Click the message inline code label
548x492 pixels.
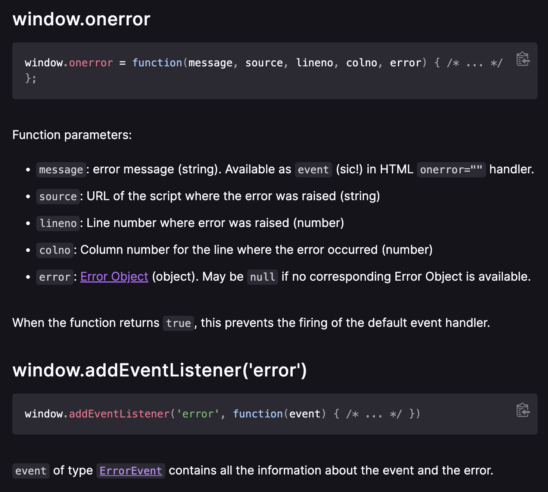pyautogui.click(x=61, y=170)
